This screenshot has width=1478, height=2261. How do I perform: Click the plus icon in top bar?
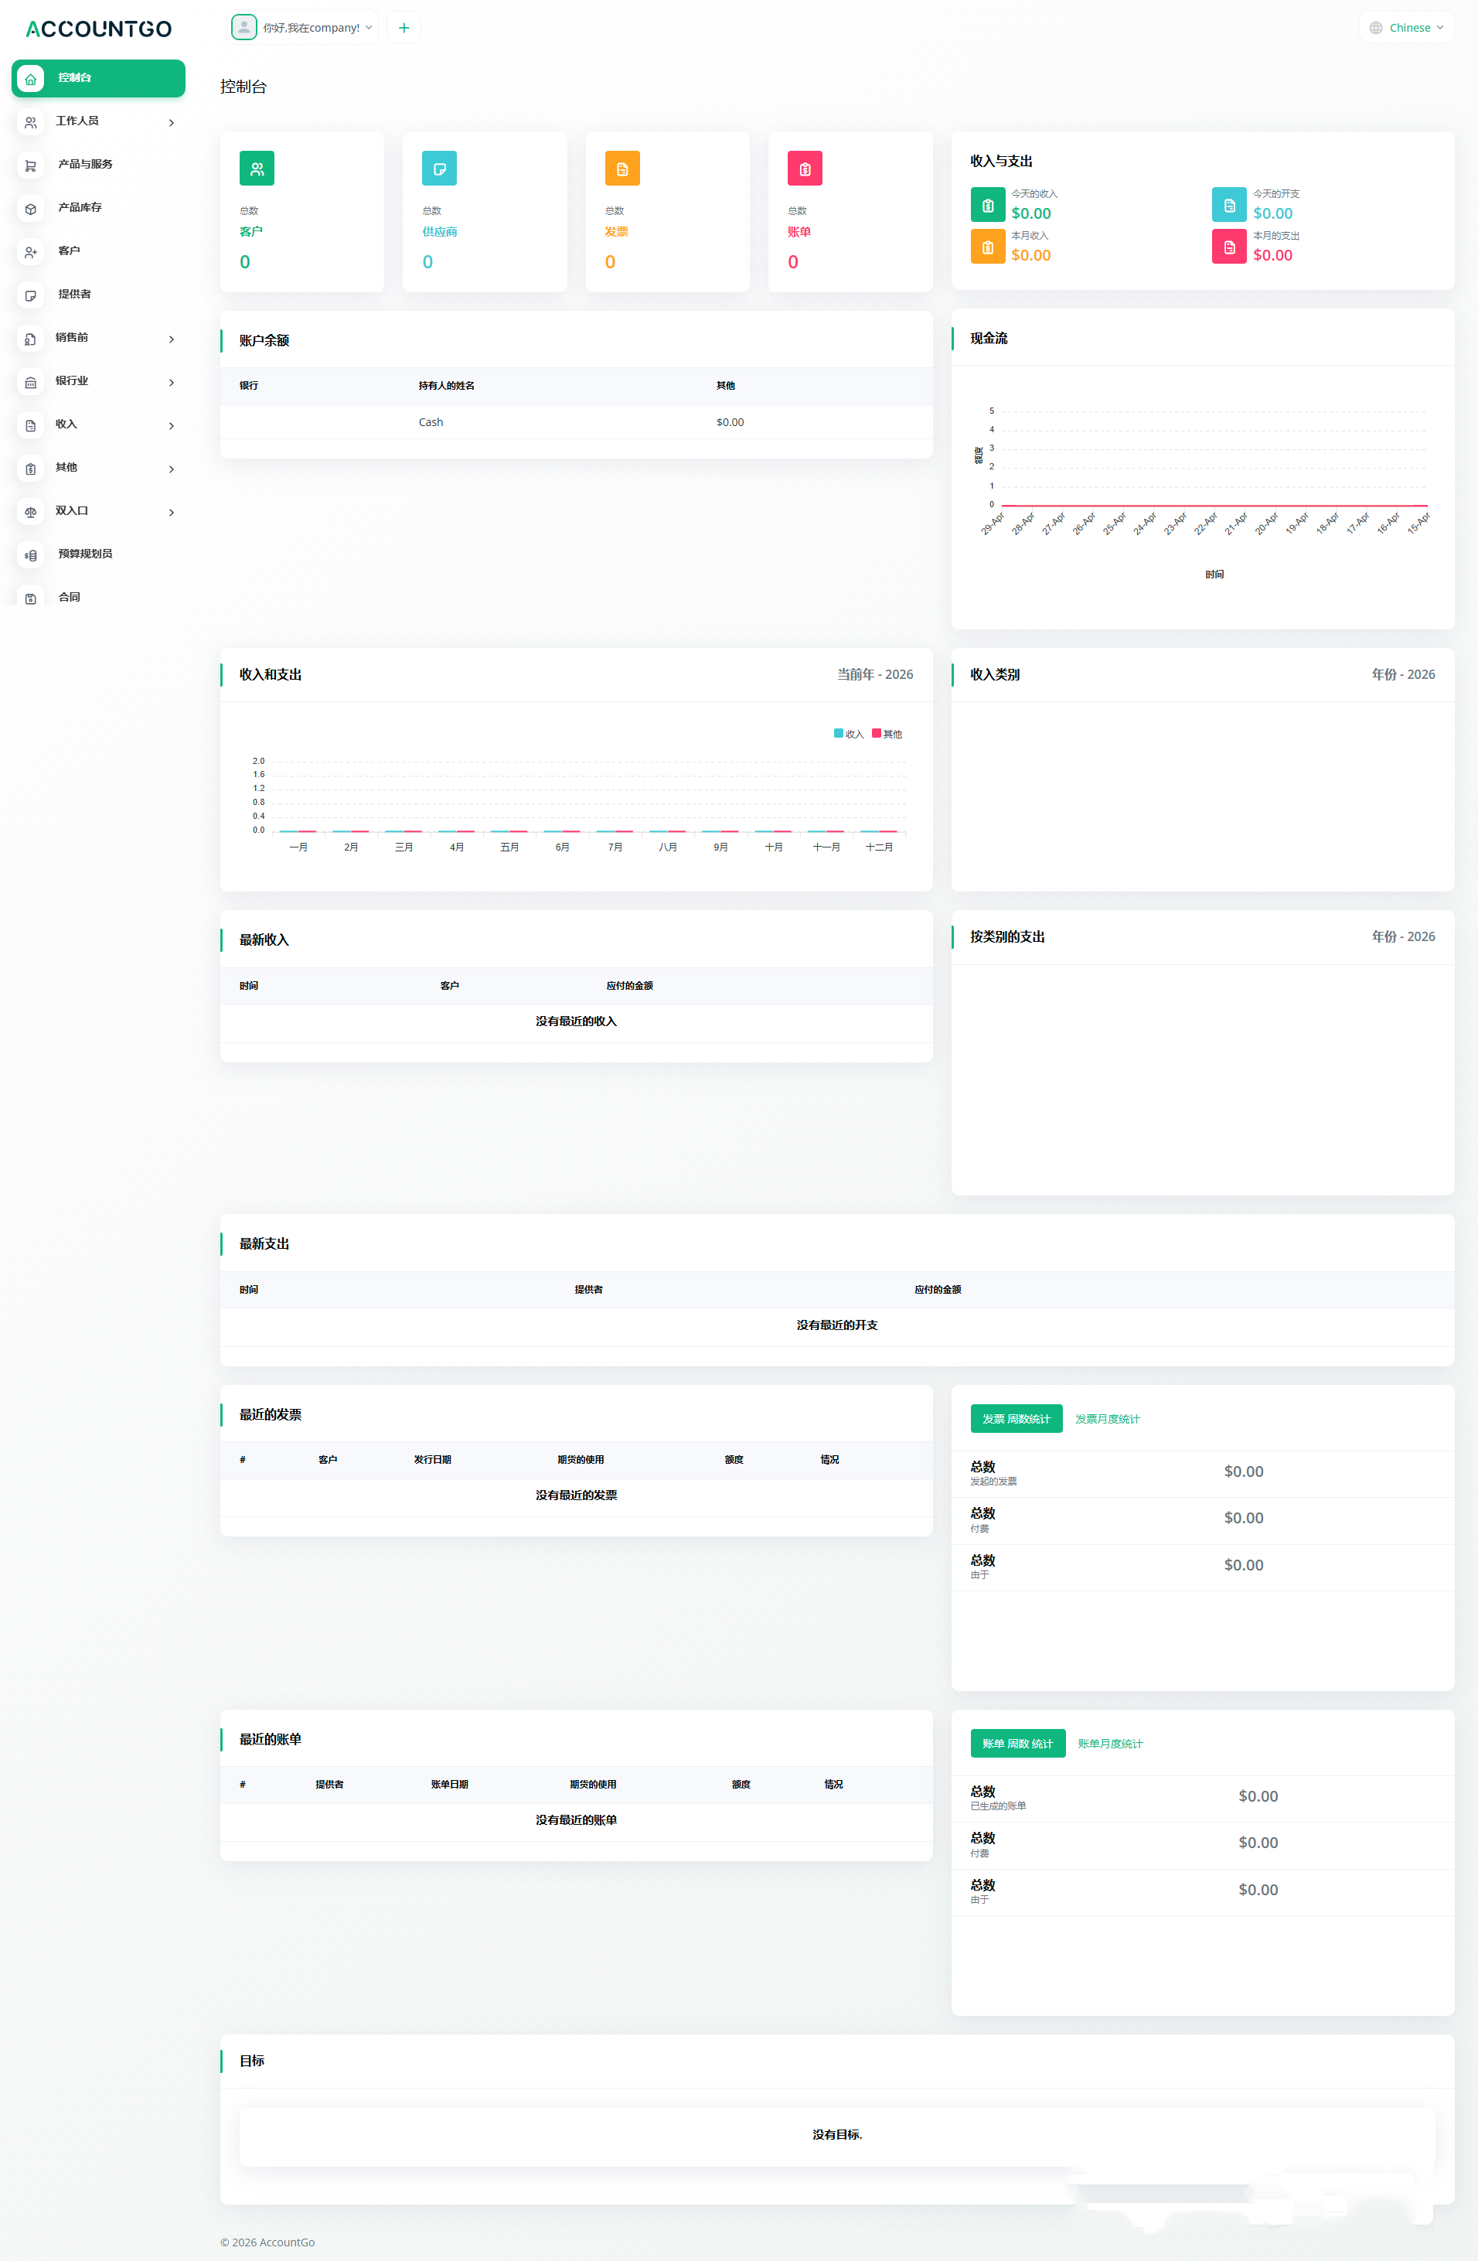coord(404,28)
